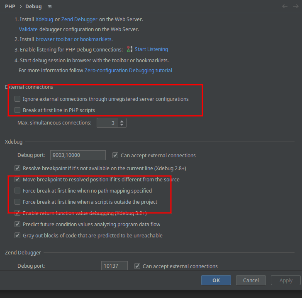Open Zero-configuration Debugging tutorial link

point(128,71)
